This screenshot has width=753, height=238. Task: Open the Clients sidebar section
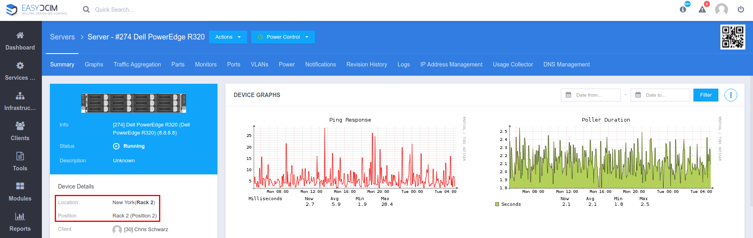click(20, 132)
